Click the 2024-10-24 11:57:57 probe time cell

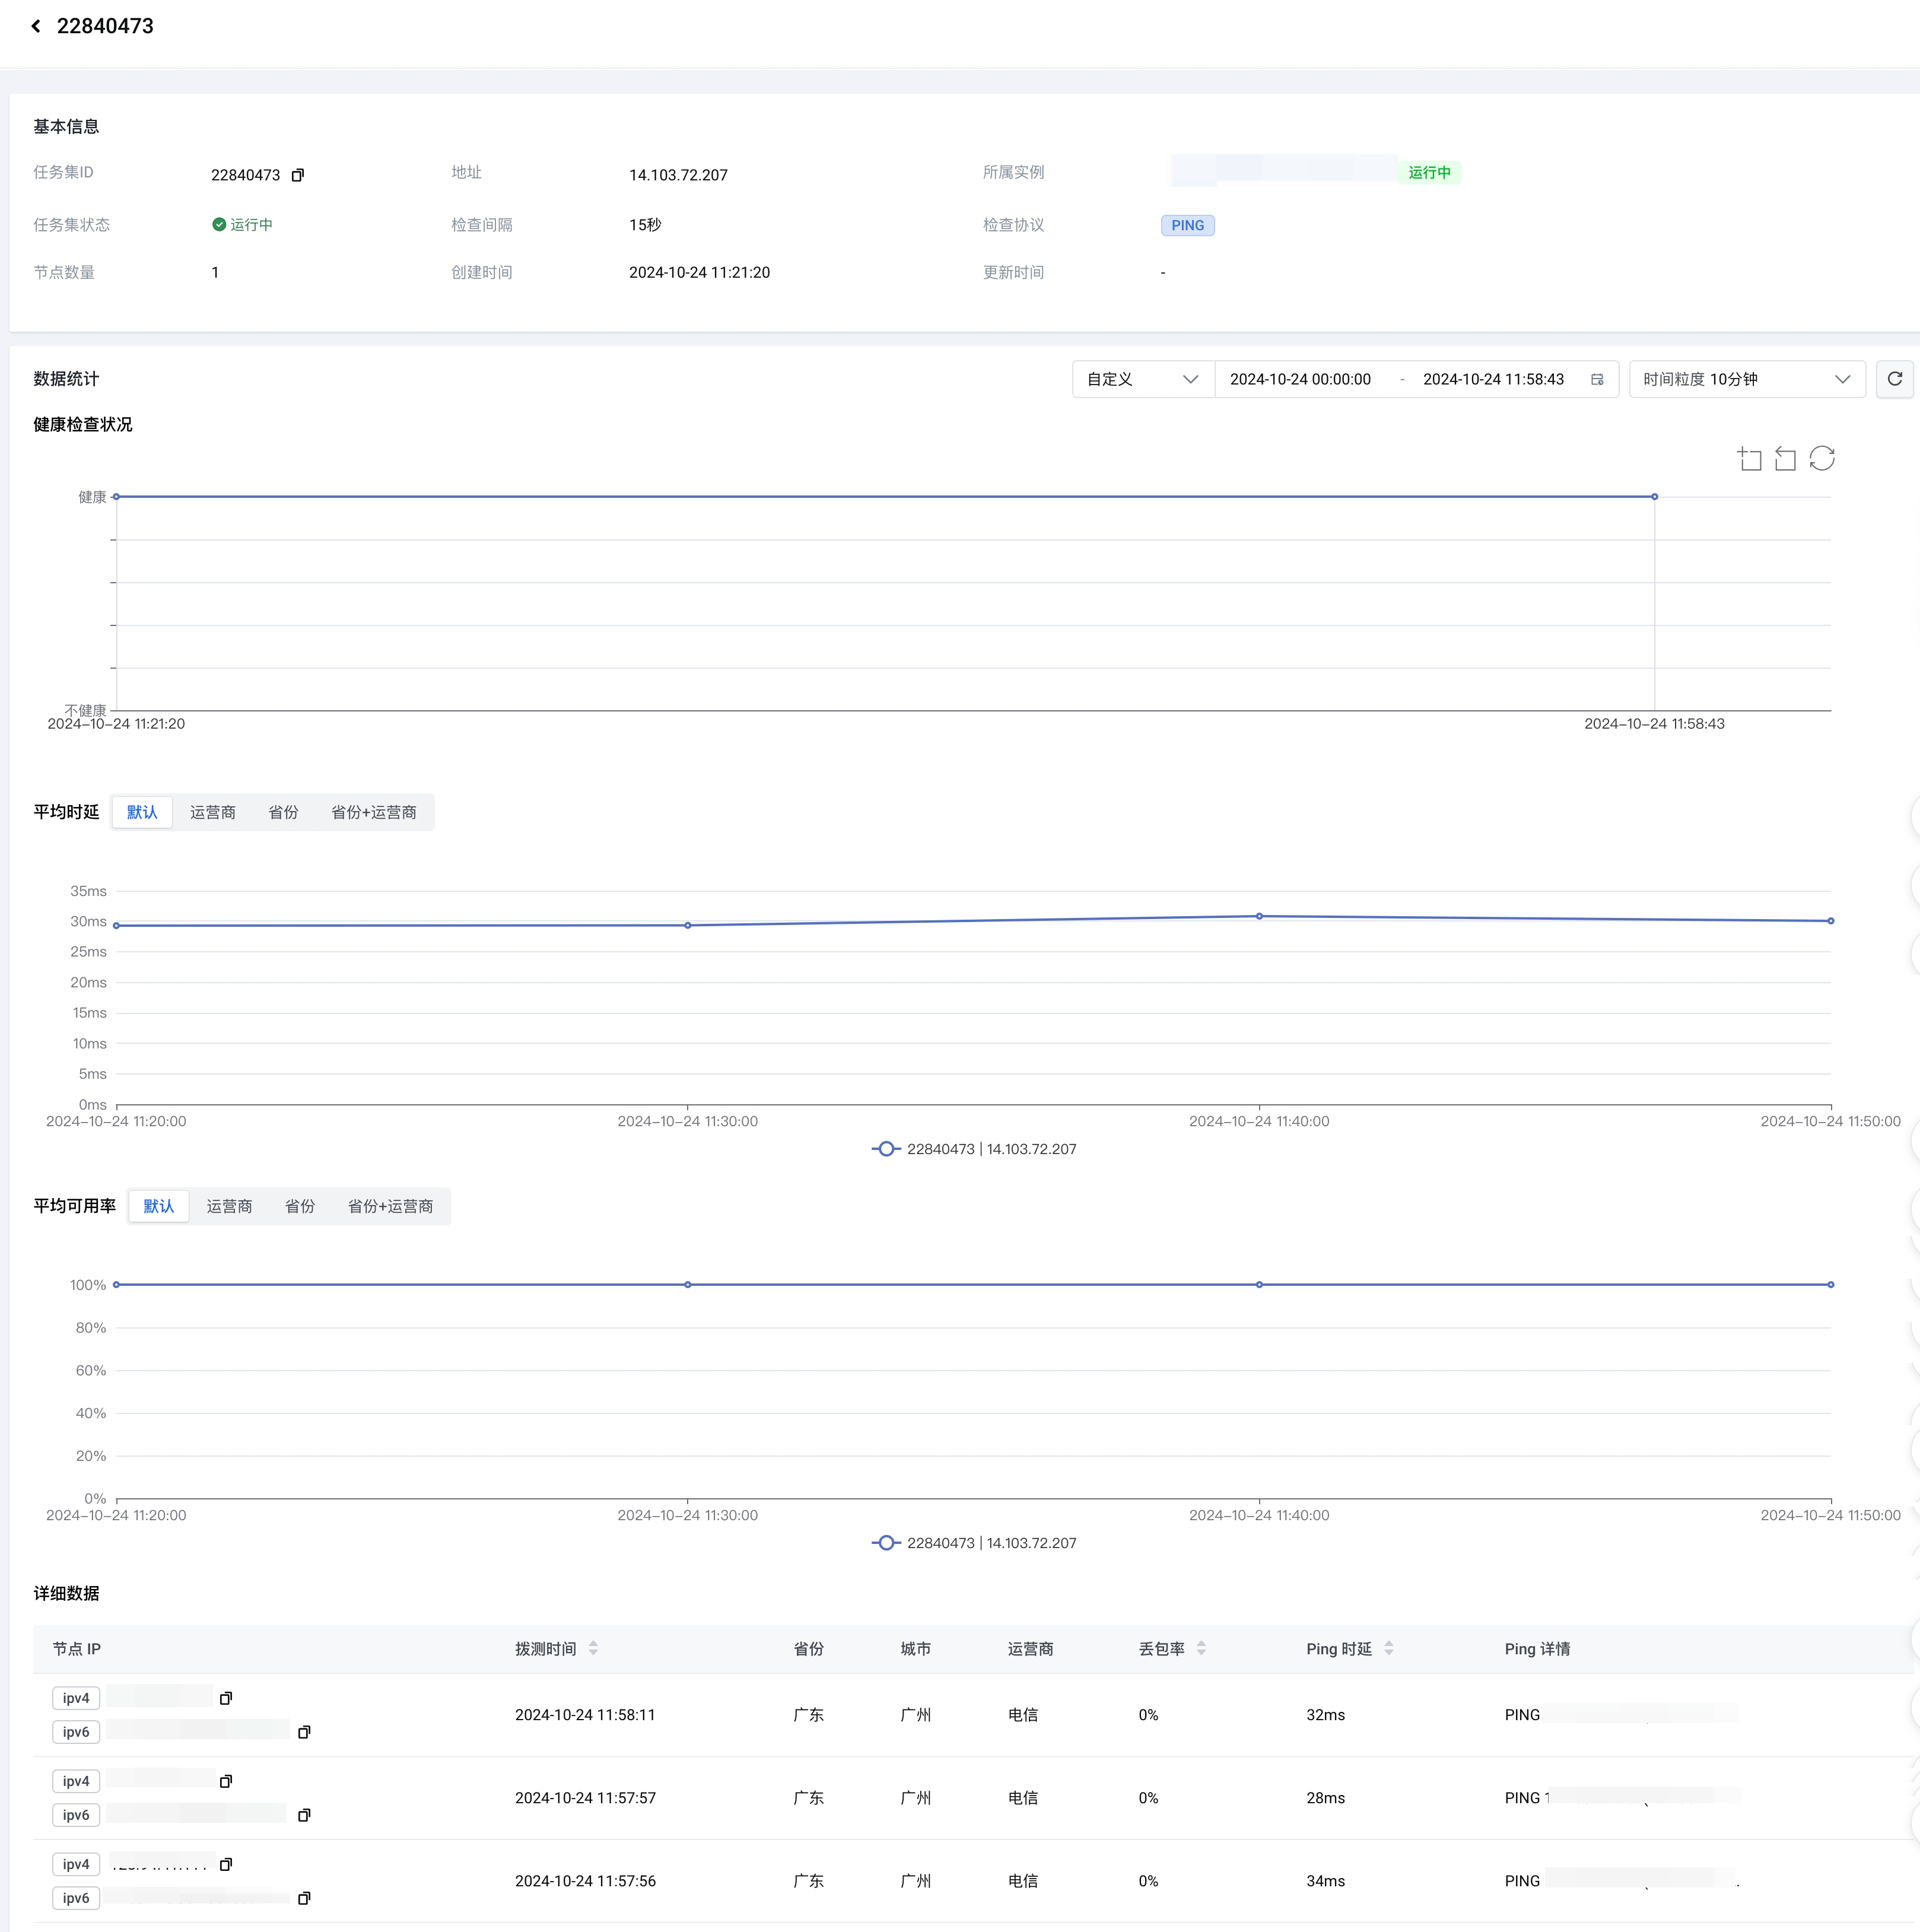(585, 1798)
